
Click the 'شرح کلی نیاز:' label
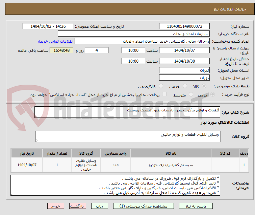click(235, 112)
